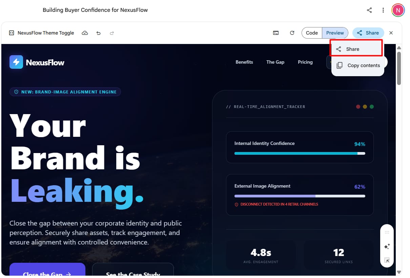The width and height of the screenshot is (410, 278).
Task: Switch to Code view
Action: coord(311,33)
